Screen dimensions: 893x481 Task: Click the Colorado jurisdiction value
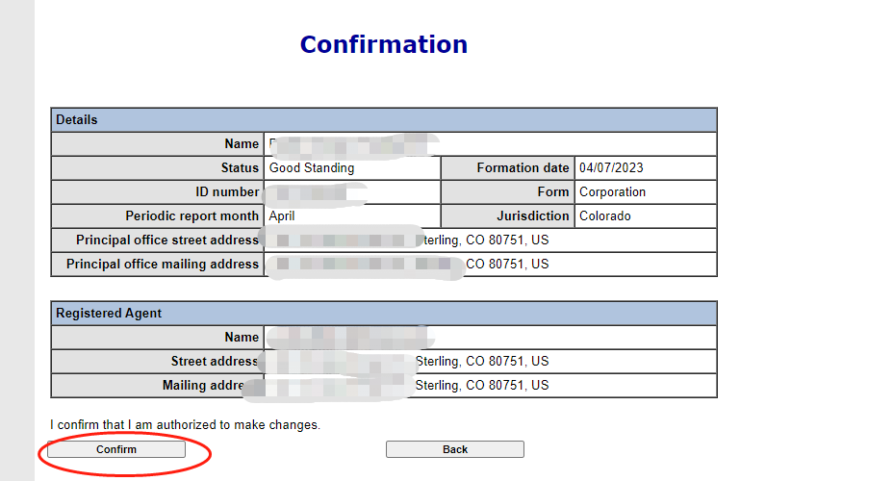click(x=604, y=216)
